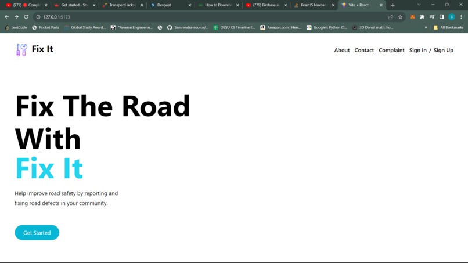Viewport: 468px width, 263px height.
Task: Click the Fix It brand name text
Action: (x=42, y=49)
